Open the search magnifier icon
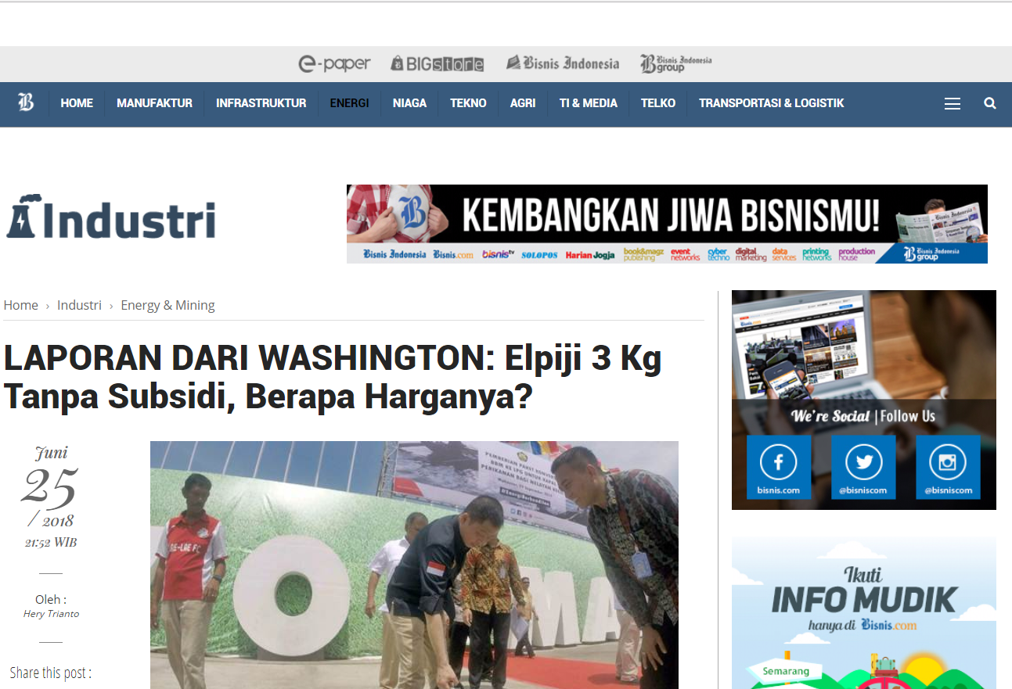The image size is (1012, 689). pyautogui.click(x=990, y=103)
